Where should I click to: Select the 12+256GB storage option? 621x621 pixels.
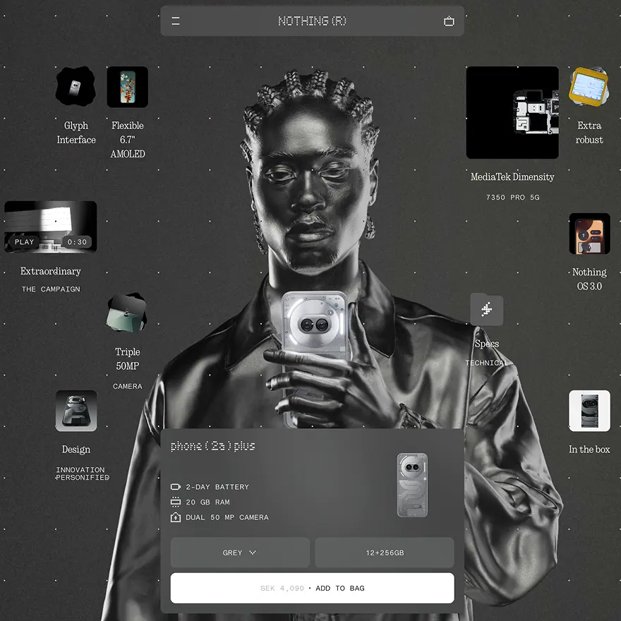(385, 553)
